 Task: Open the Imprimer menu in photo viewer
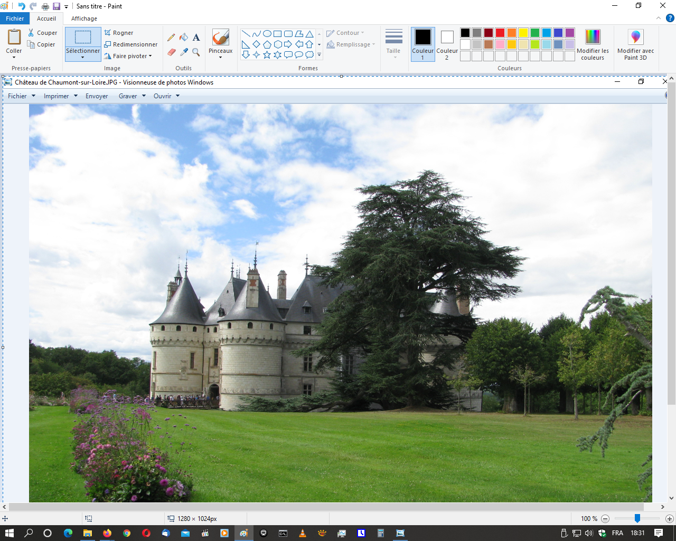(61, 96)
